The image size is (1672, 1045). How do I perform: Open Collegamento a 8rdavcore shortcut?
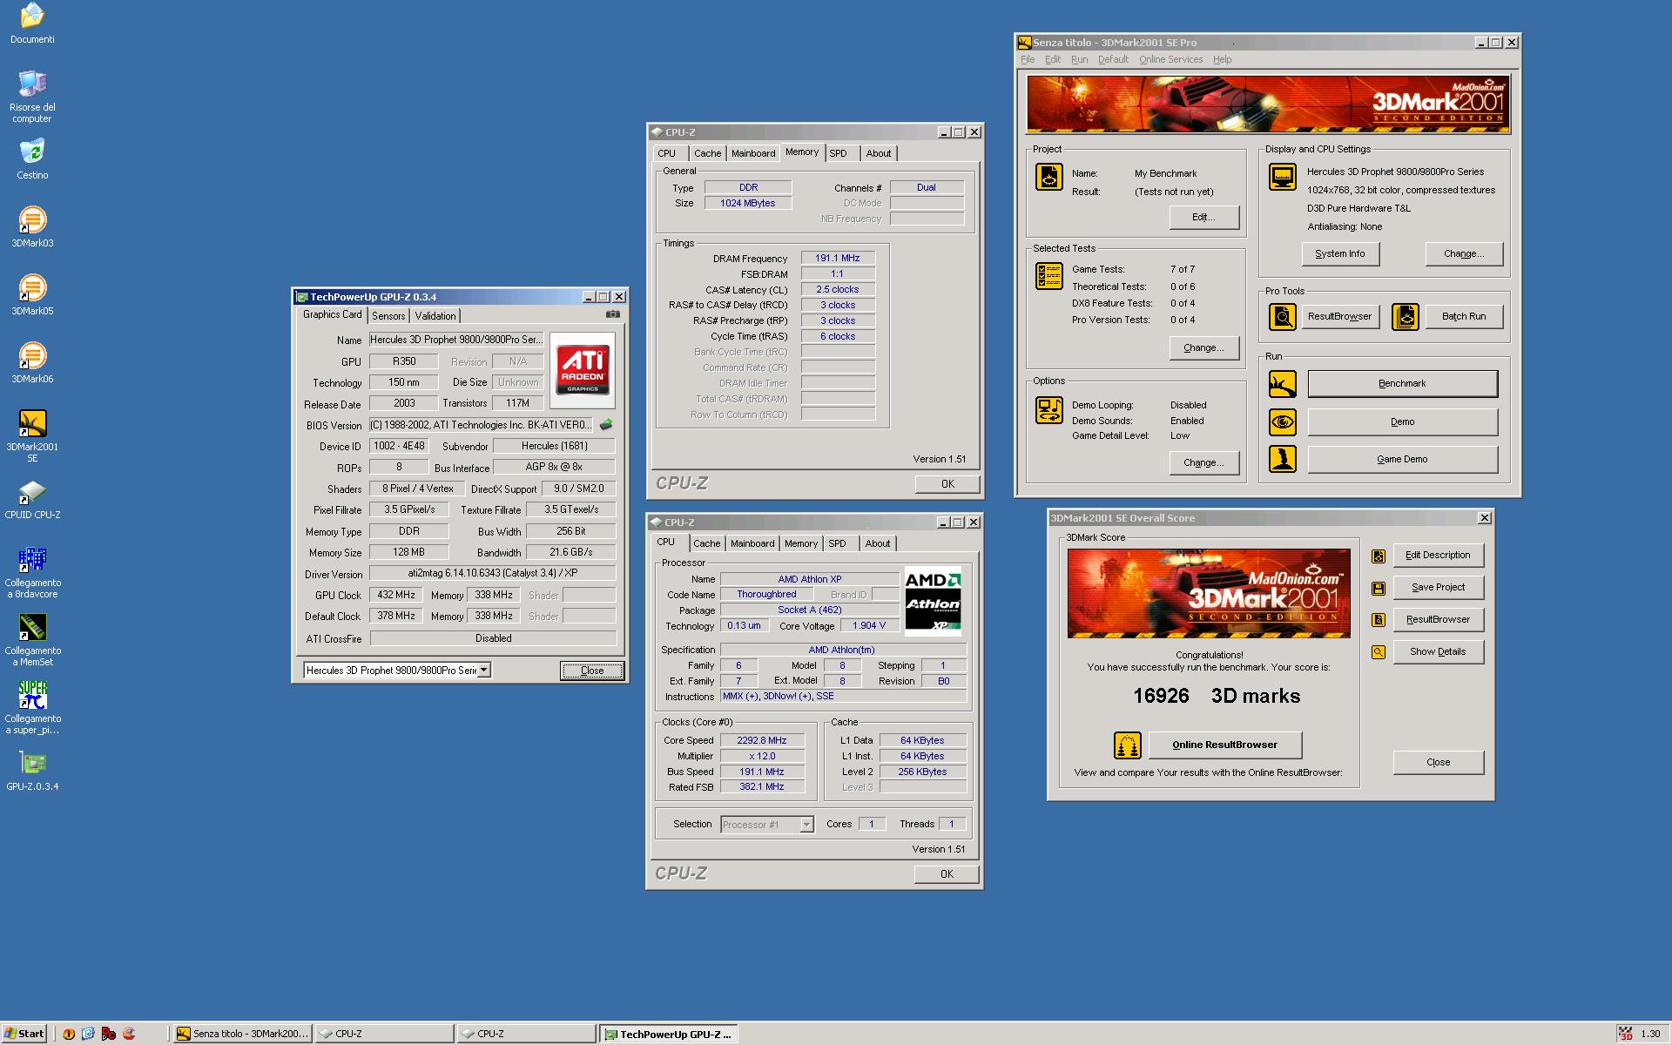coord(32,559)
